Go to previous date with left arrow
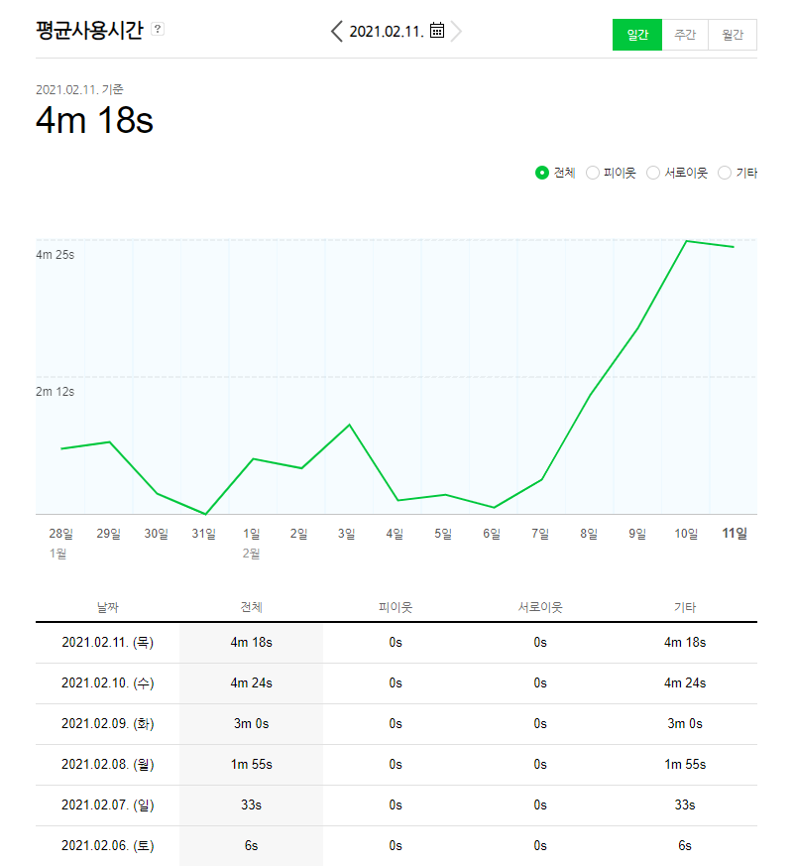The width and height of the screenshot is (794, 866). (x=337, y=32)
